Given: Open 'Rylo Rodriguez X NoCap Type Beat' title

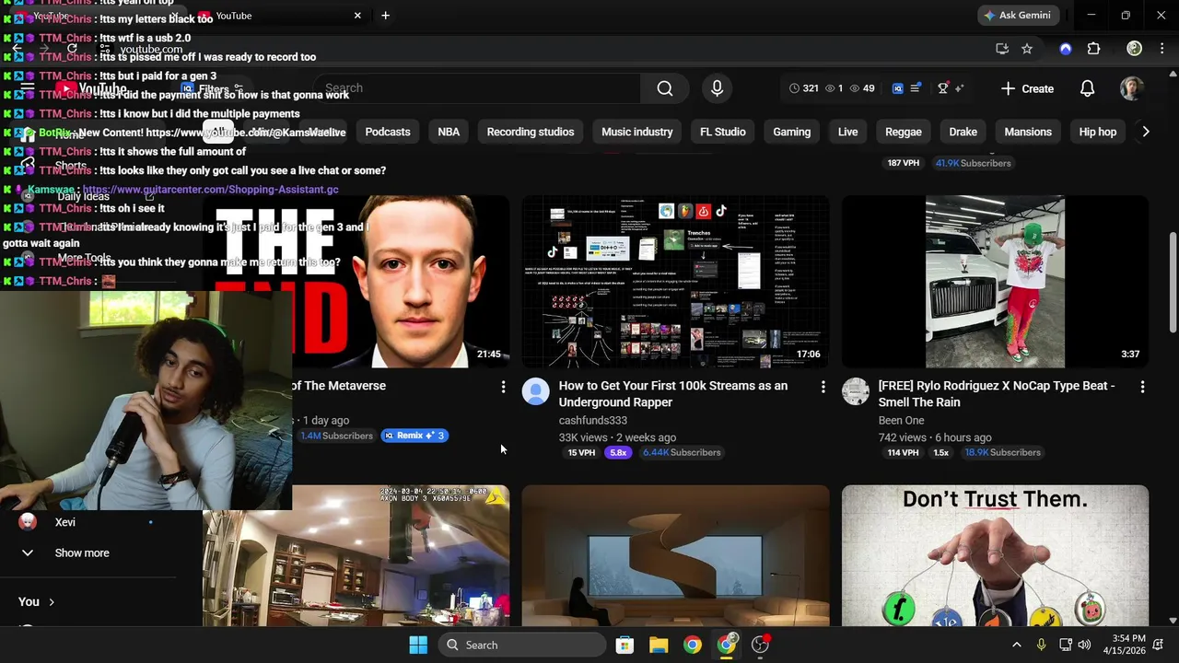Looking at the screenshot, I should [997, 394].
